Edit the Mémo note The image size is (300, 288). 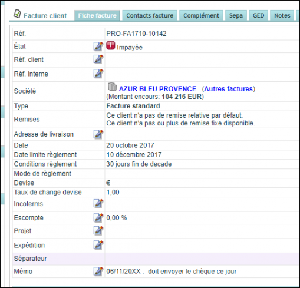(98, 272)
